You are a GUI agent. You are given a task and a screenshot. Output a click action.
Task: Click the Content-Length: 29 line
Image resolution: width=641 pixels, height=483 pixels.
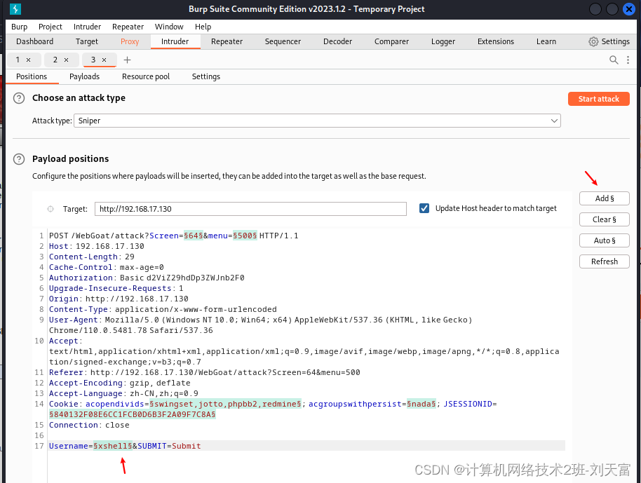[x=92, y=257]
